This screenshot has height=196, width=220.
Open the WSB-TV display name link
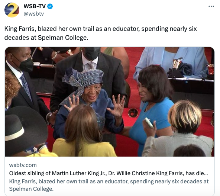point(35,6)
